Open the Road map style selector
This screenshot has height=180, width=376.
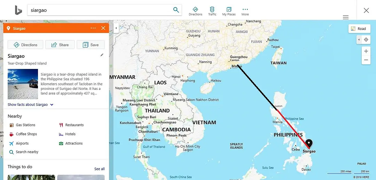click(359, 29)
